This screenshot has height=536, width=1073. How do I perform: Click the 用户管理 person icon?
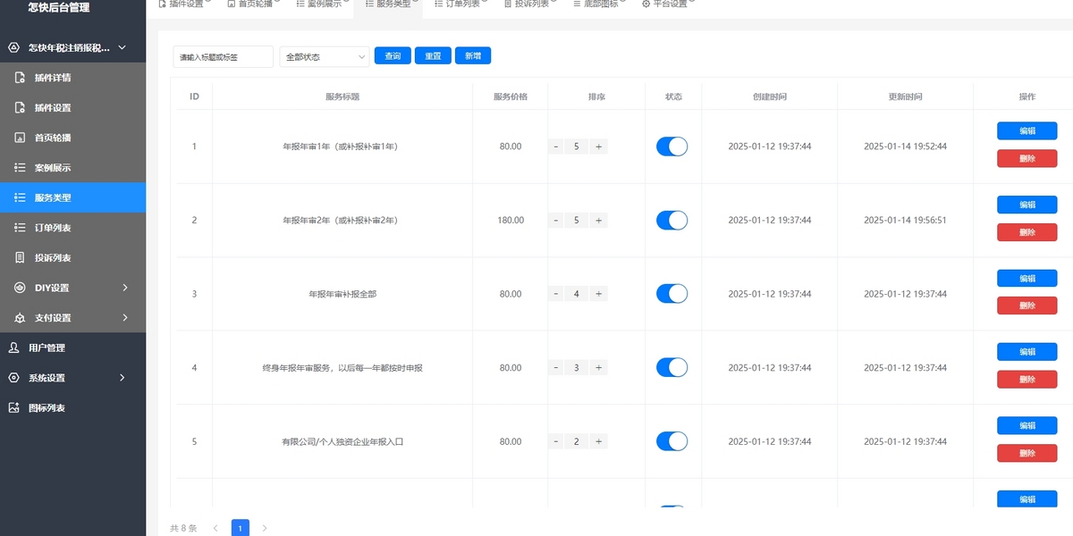point(13,348)
